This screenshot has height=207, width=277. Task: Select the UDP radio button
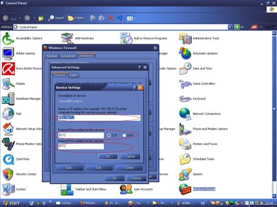pos(124,135)
